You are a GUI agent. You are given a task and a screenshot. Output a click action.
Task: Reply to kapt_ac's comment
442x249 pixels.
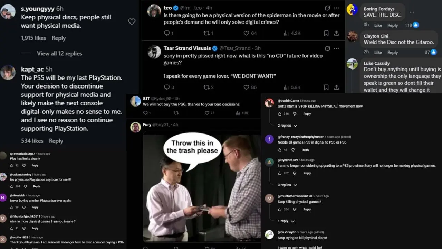56,141
